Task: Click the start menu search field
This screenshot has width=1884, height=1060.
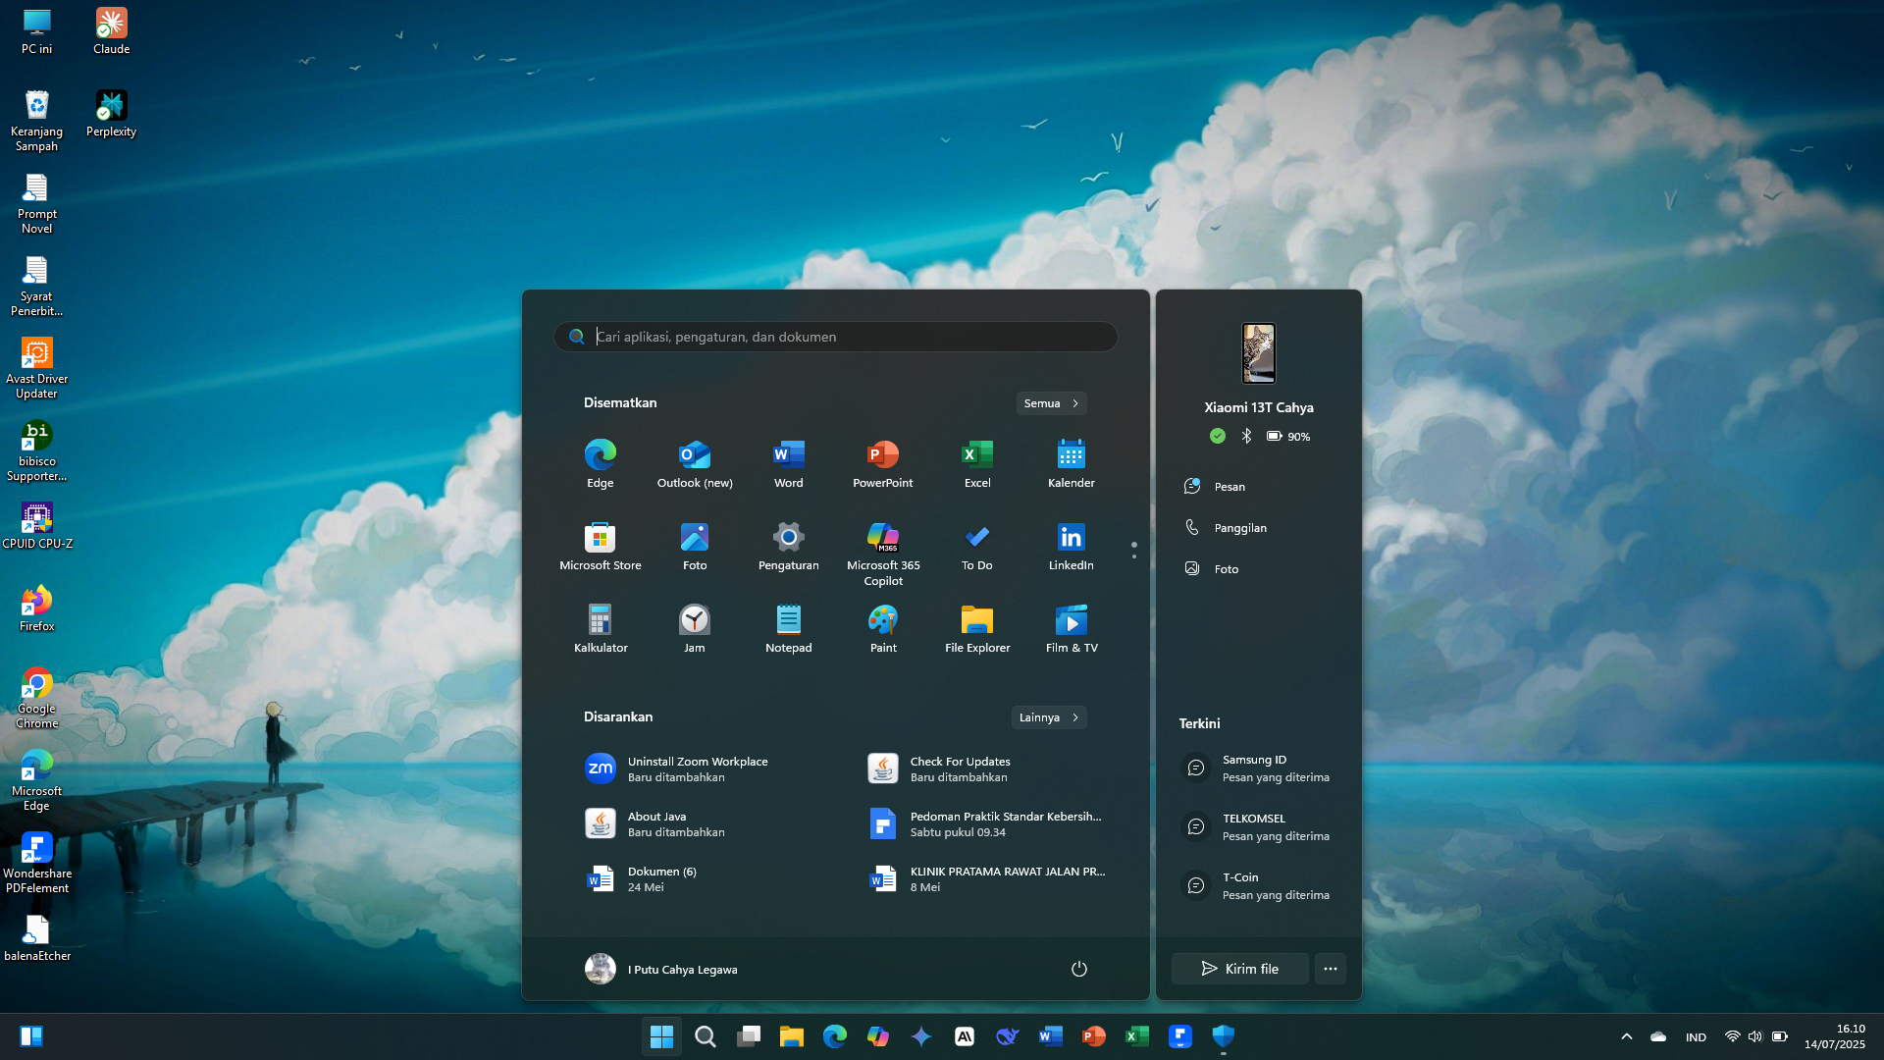Action: 834,337
